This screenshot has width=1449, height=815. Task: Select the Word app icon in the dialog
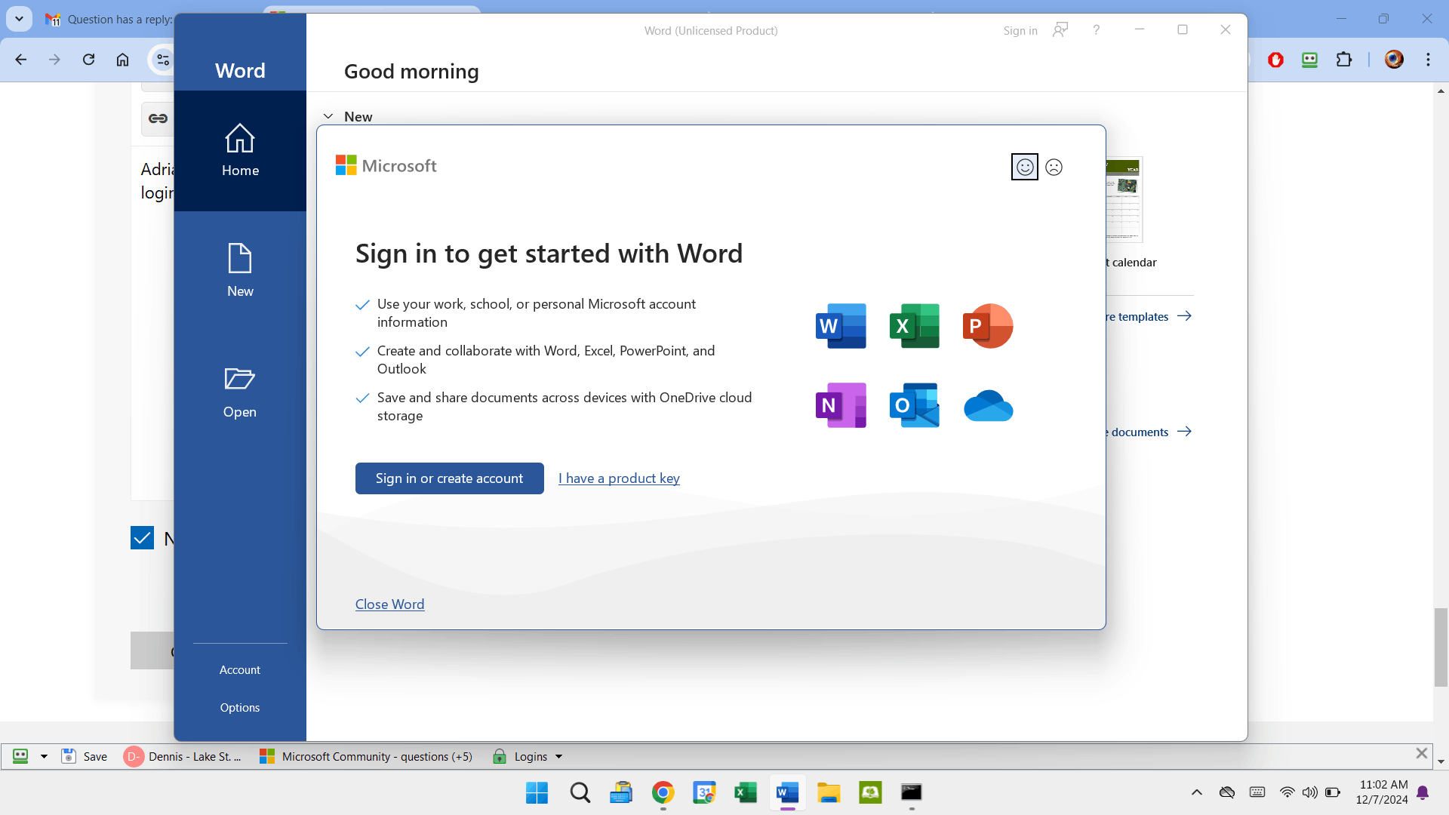pos(840,325)
